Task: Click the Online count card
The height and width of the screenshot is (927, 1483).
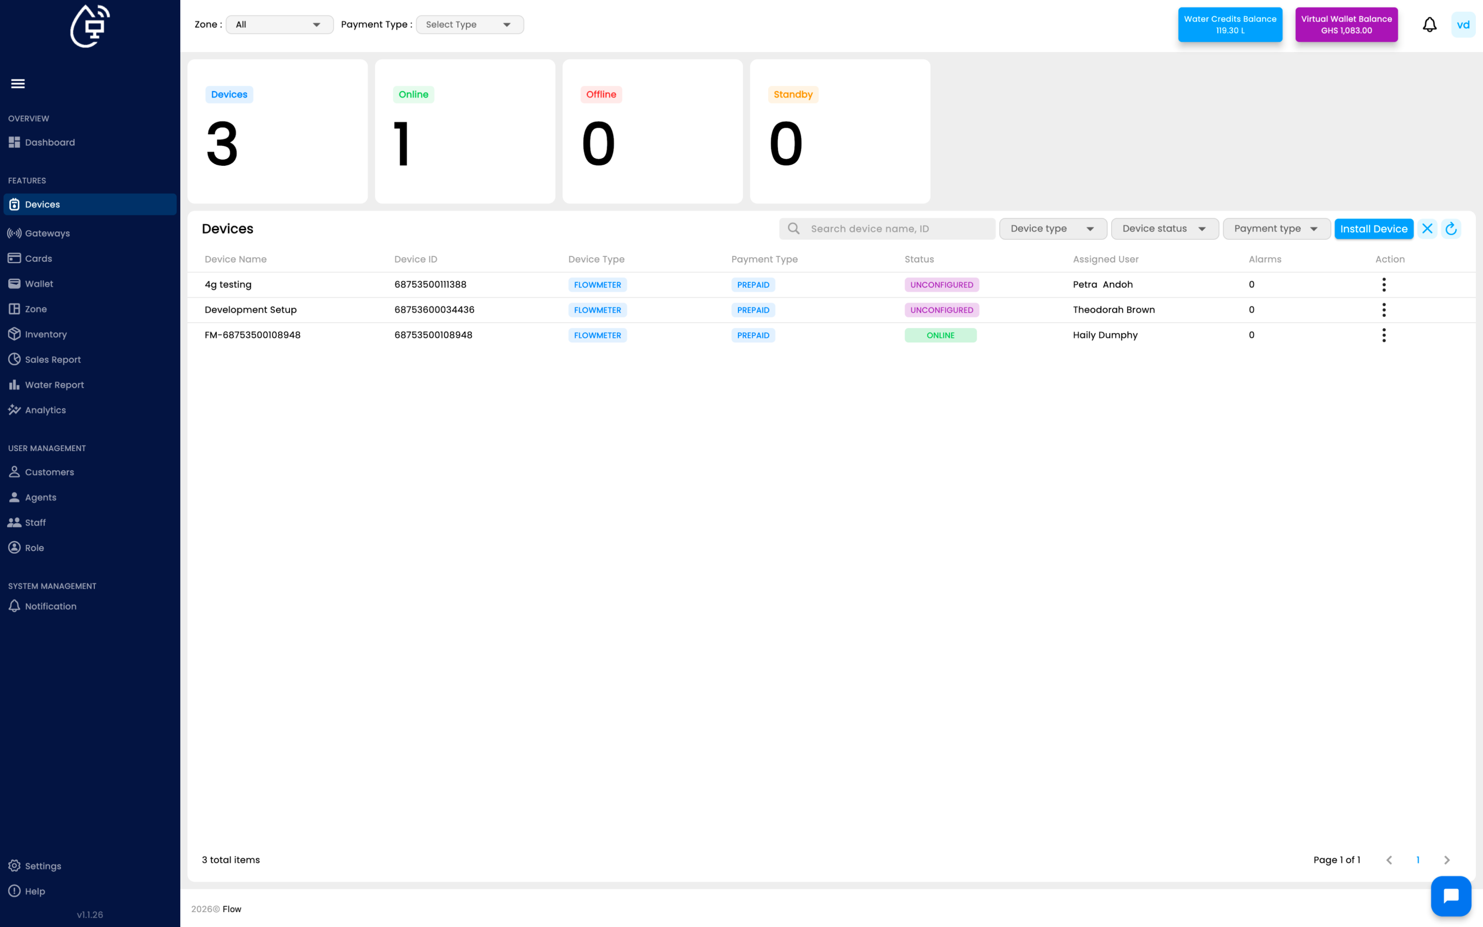Action: click(x=465, y=131)
